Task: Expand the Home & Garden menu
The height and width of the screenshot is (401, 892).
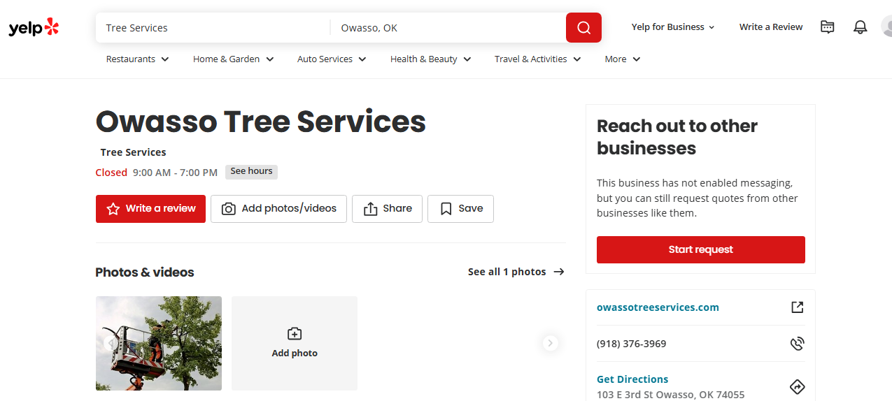Action: pyautogui.click(x=234, y=59)
